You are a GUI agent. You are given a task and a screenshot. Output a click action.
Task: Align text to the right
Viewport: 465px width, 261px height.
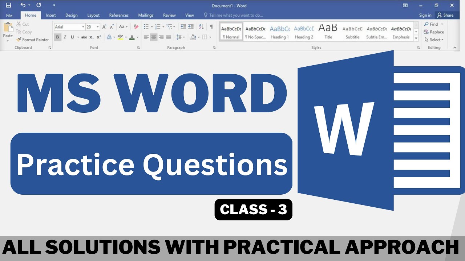coord(161,37)
